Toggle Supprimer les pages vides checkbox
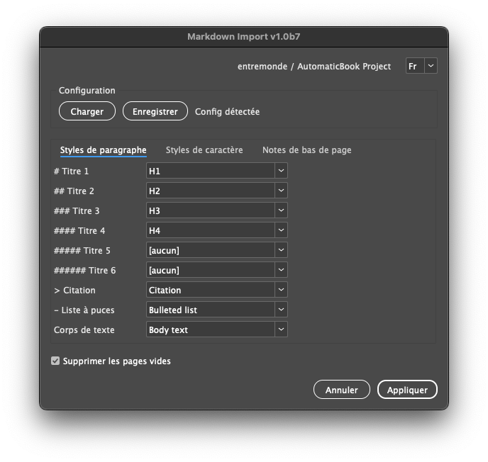Screen dimensions: 488x462 [x=55, y=361]
